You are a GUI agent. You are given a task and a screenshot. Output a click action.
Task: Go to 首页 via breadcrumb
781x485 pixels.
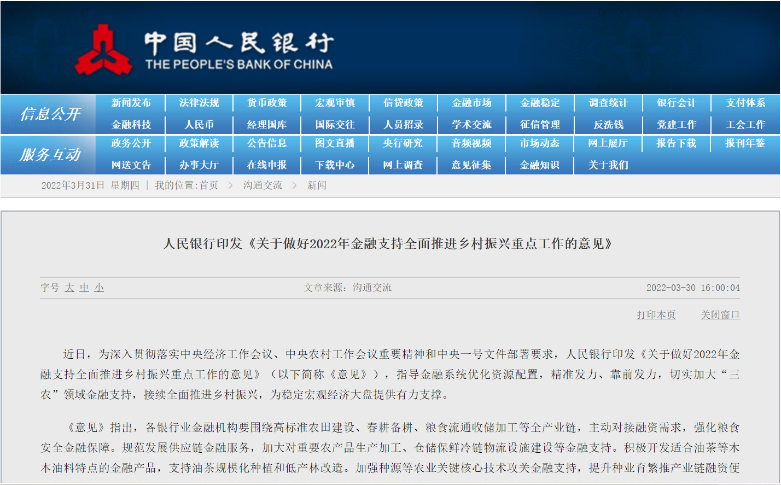(209, 185)
